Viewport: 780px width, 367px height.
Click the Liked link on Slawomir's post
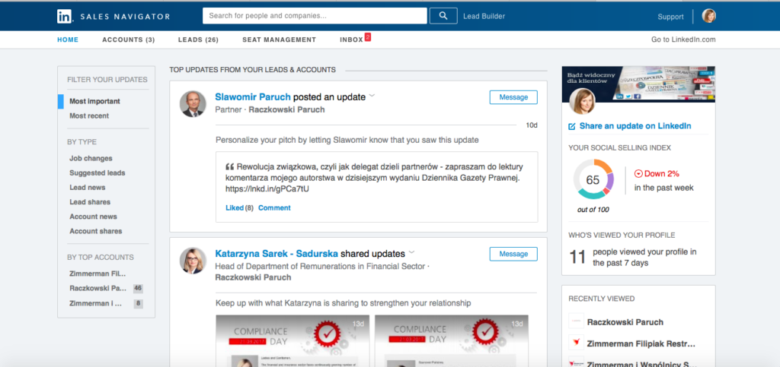pos(235,207)
